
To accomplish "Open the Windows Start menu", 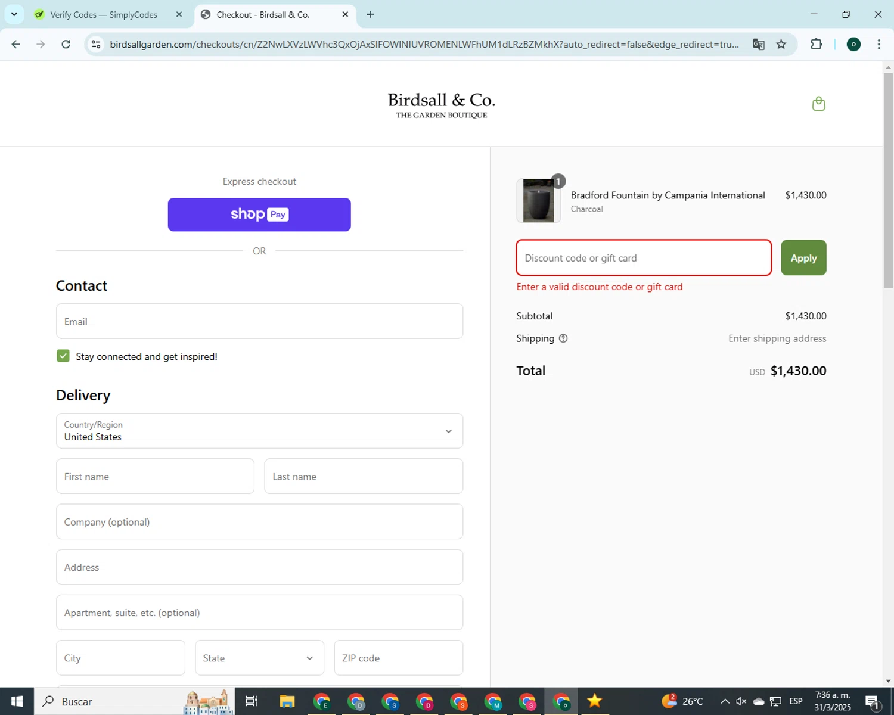I will click(x=17, y=701).
